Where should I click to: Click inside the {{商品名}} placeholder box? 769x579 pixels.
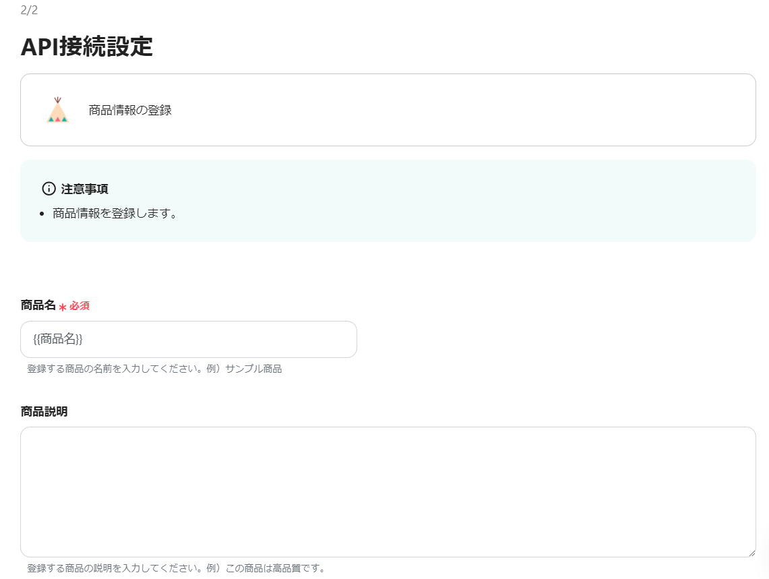[189, 339]
